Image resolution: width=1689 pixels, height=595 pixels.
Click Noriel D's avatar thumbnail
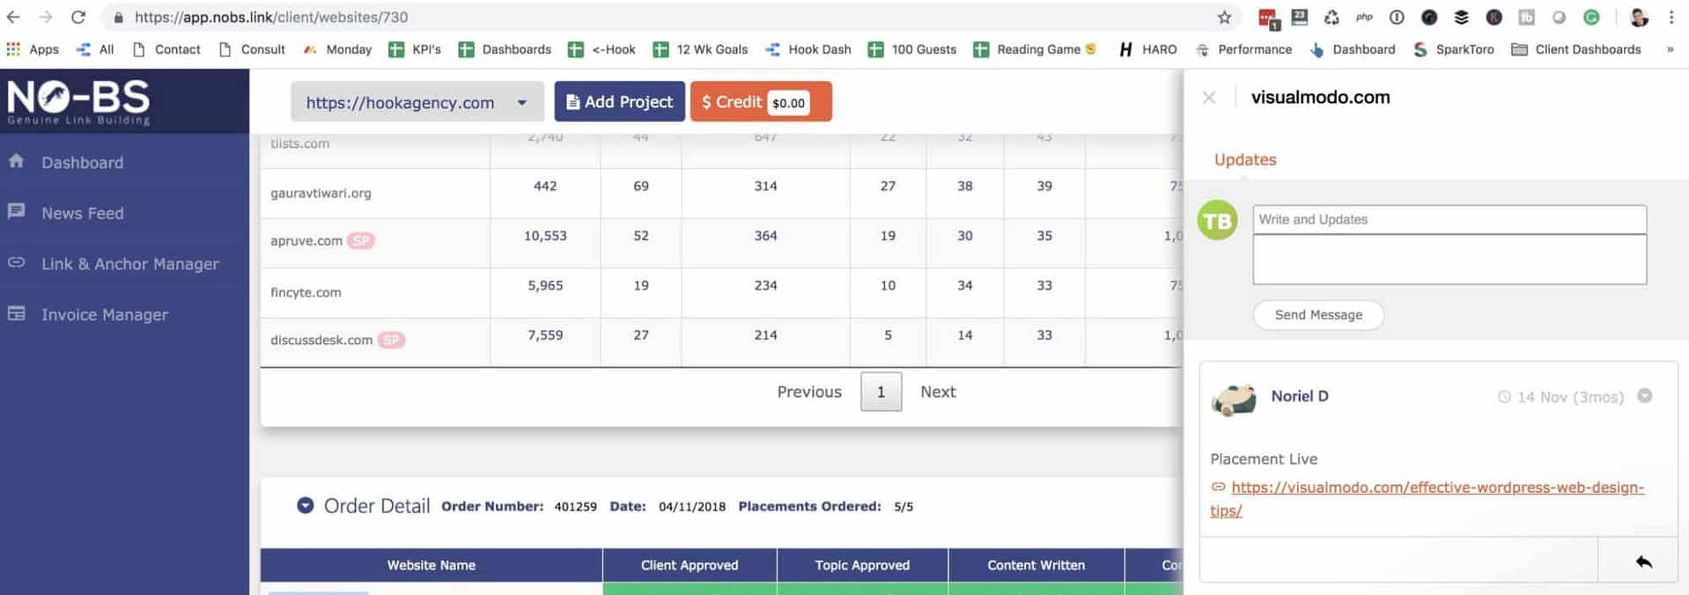click(x=1234, y=399)
